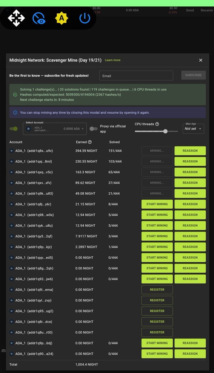Expand the Max Age dropdown
This screenshot has width=214, height=373.
[x=193, y=129]
